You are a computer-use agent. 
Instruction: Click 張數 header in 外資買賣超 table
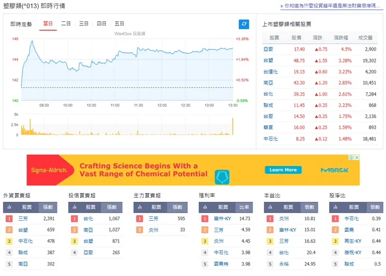[48, 207]
